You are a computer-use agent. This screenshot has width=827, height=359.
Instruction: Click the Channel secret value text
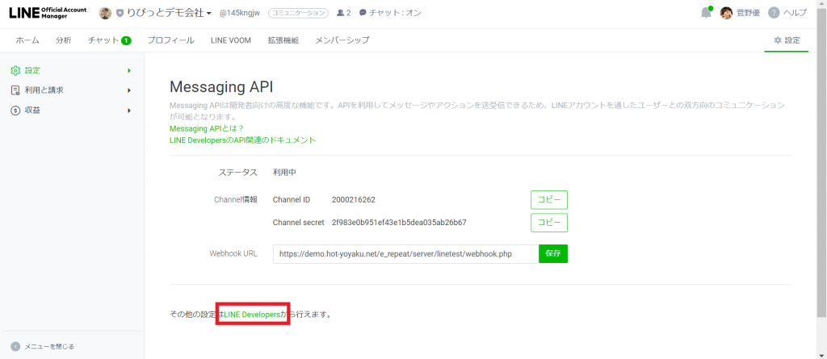tap(399, 223)
